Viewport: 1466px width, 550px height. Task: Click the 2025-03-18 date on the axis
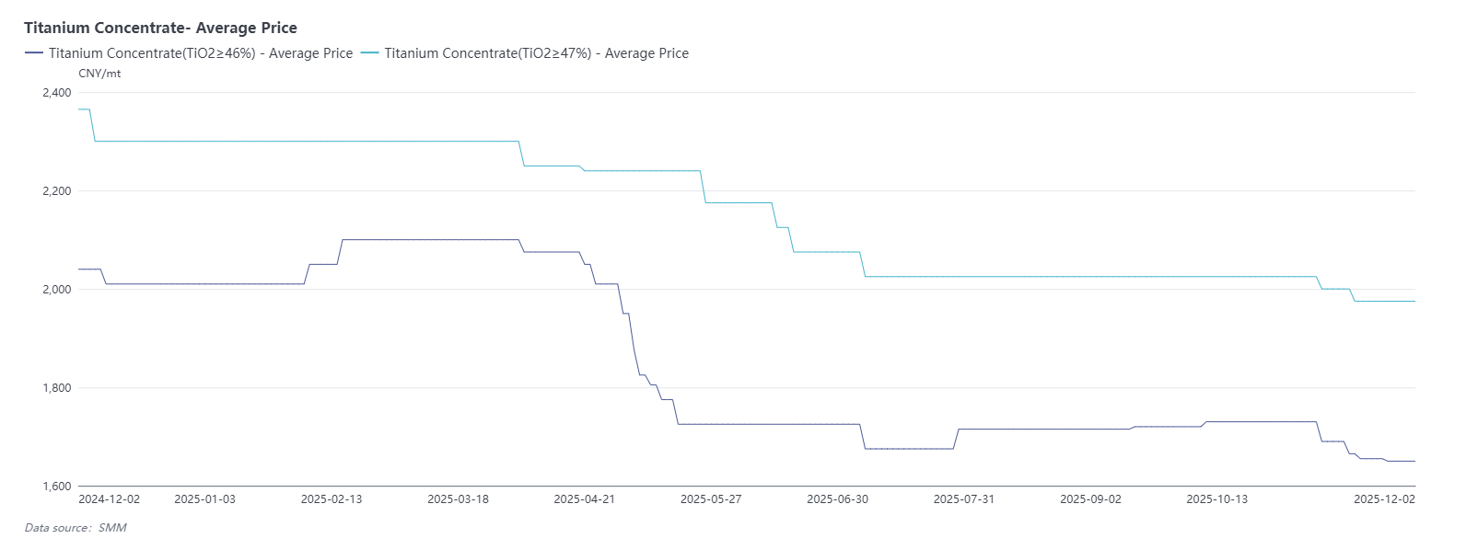(x=458, y=499)
